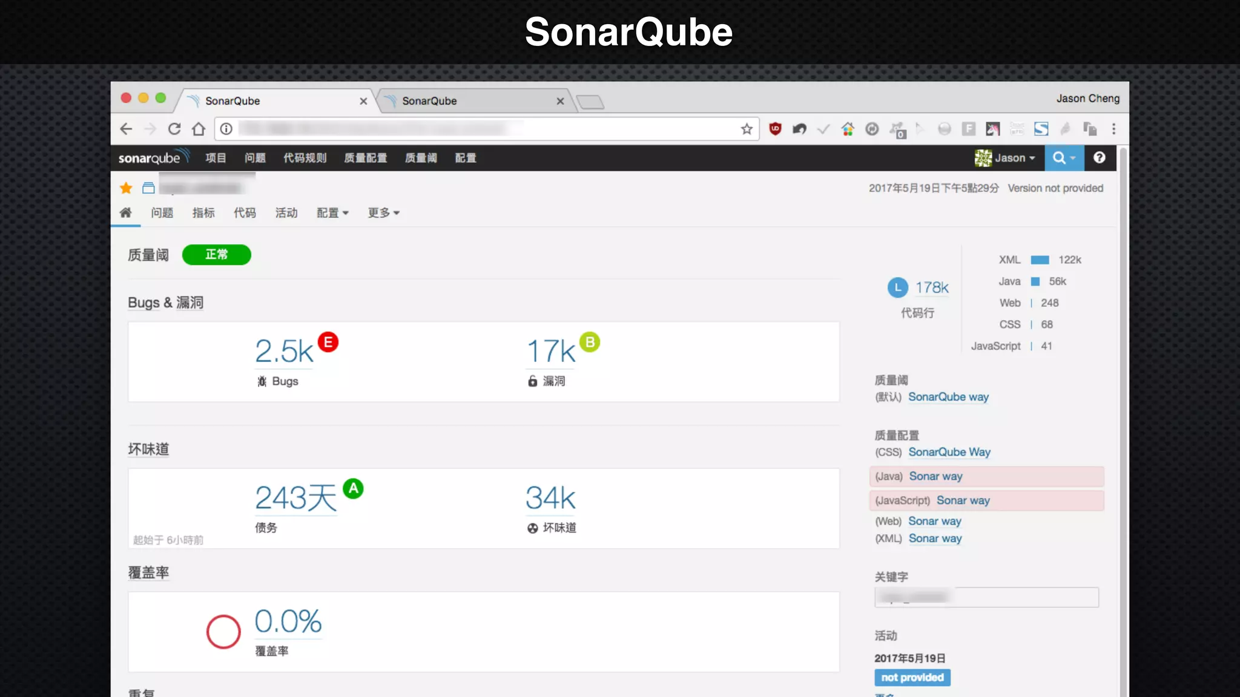Open 代码规则 in top navigation
The height and width of the screenshot is (697, 1240).
point(305,158)
